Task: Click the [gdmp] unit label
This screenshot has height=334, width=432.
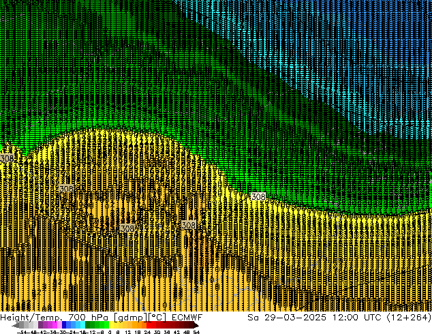Action: tap(131, 318)
